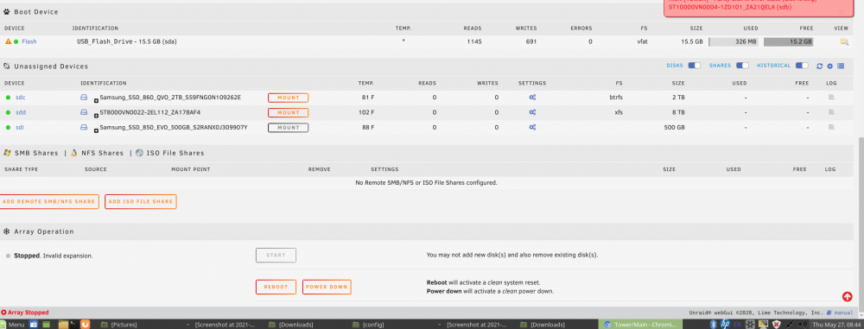Viewport: 864px width, 329px height.
Task: Open the manual link in footer
Action: [x=841, y=313]
